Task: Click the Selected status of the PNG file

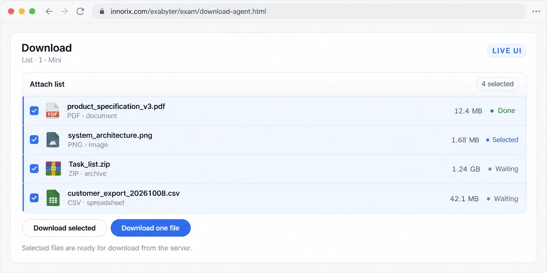Action: (x=502, y=140)
